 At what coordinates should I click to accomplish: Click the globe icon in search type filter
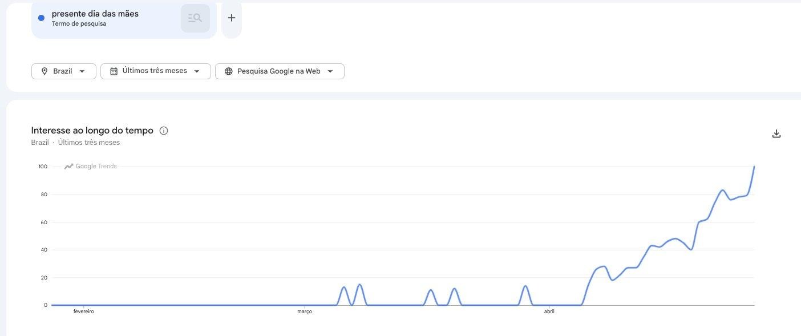[229, 71]
